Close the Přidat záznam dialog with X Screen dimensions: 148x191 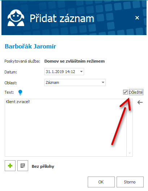click(137, 18)
